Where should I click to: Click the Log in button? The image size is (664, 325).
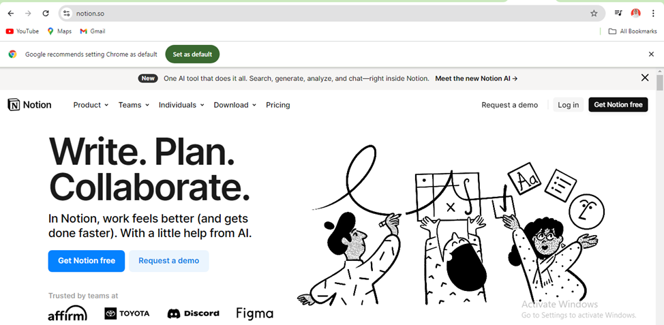click(568, 105)
